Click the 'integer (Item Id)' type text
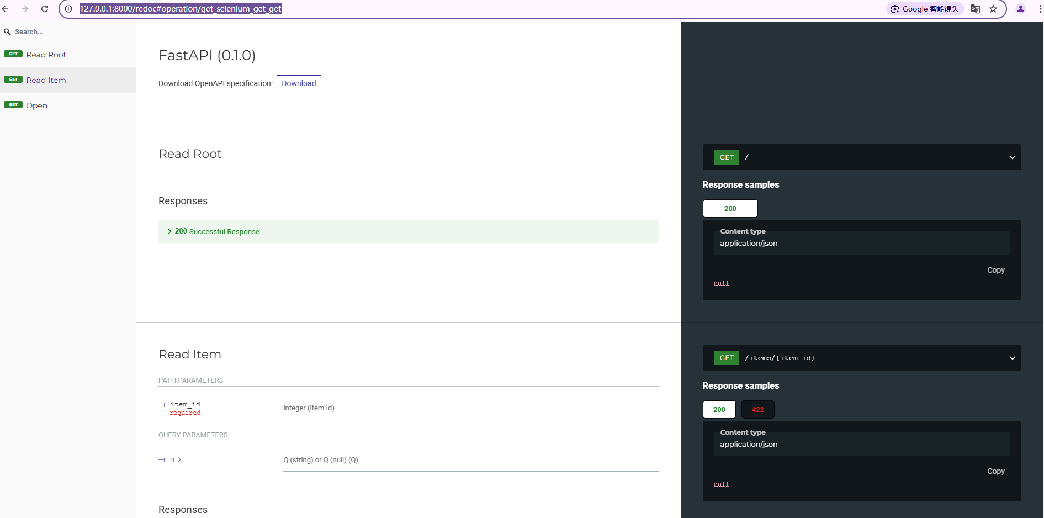Viewport: 1044px width, 518px height. pos(309,408)
